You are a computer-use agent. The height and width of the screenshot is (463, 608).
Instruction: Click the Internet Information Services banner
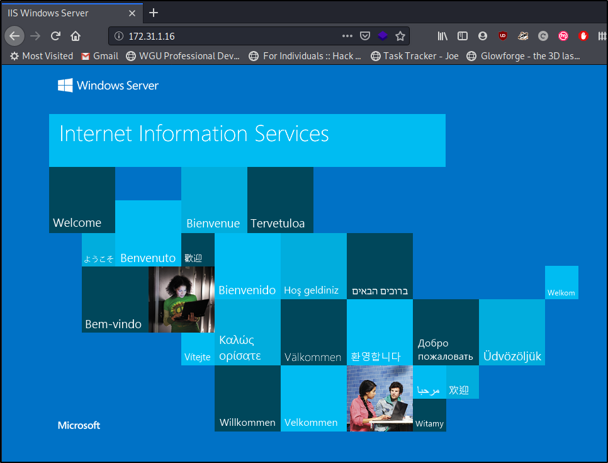247,140
